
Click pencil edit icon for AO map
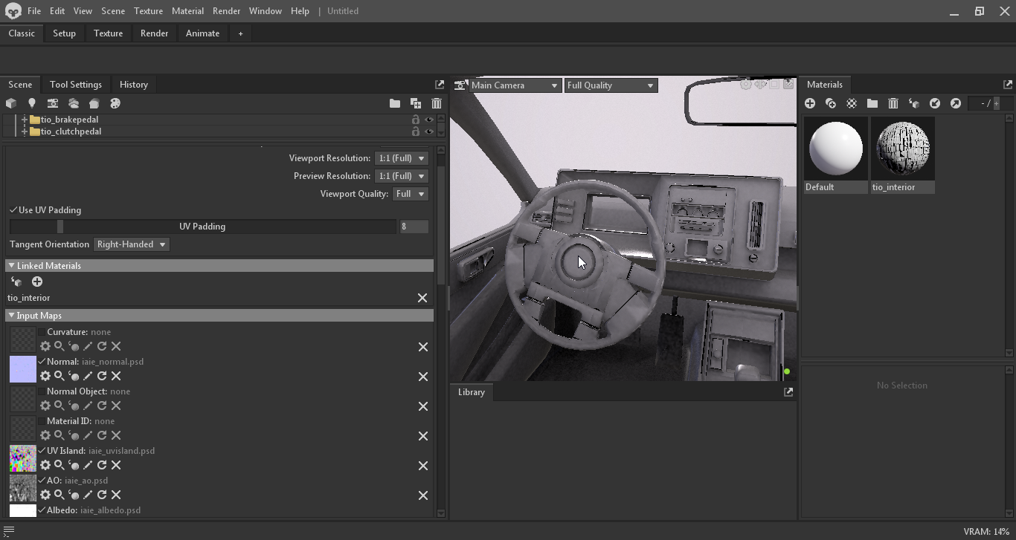click(88, 495)
